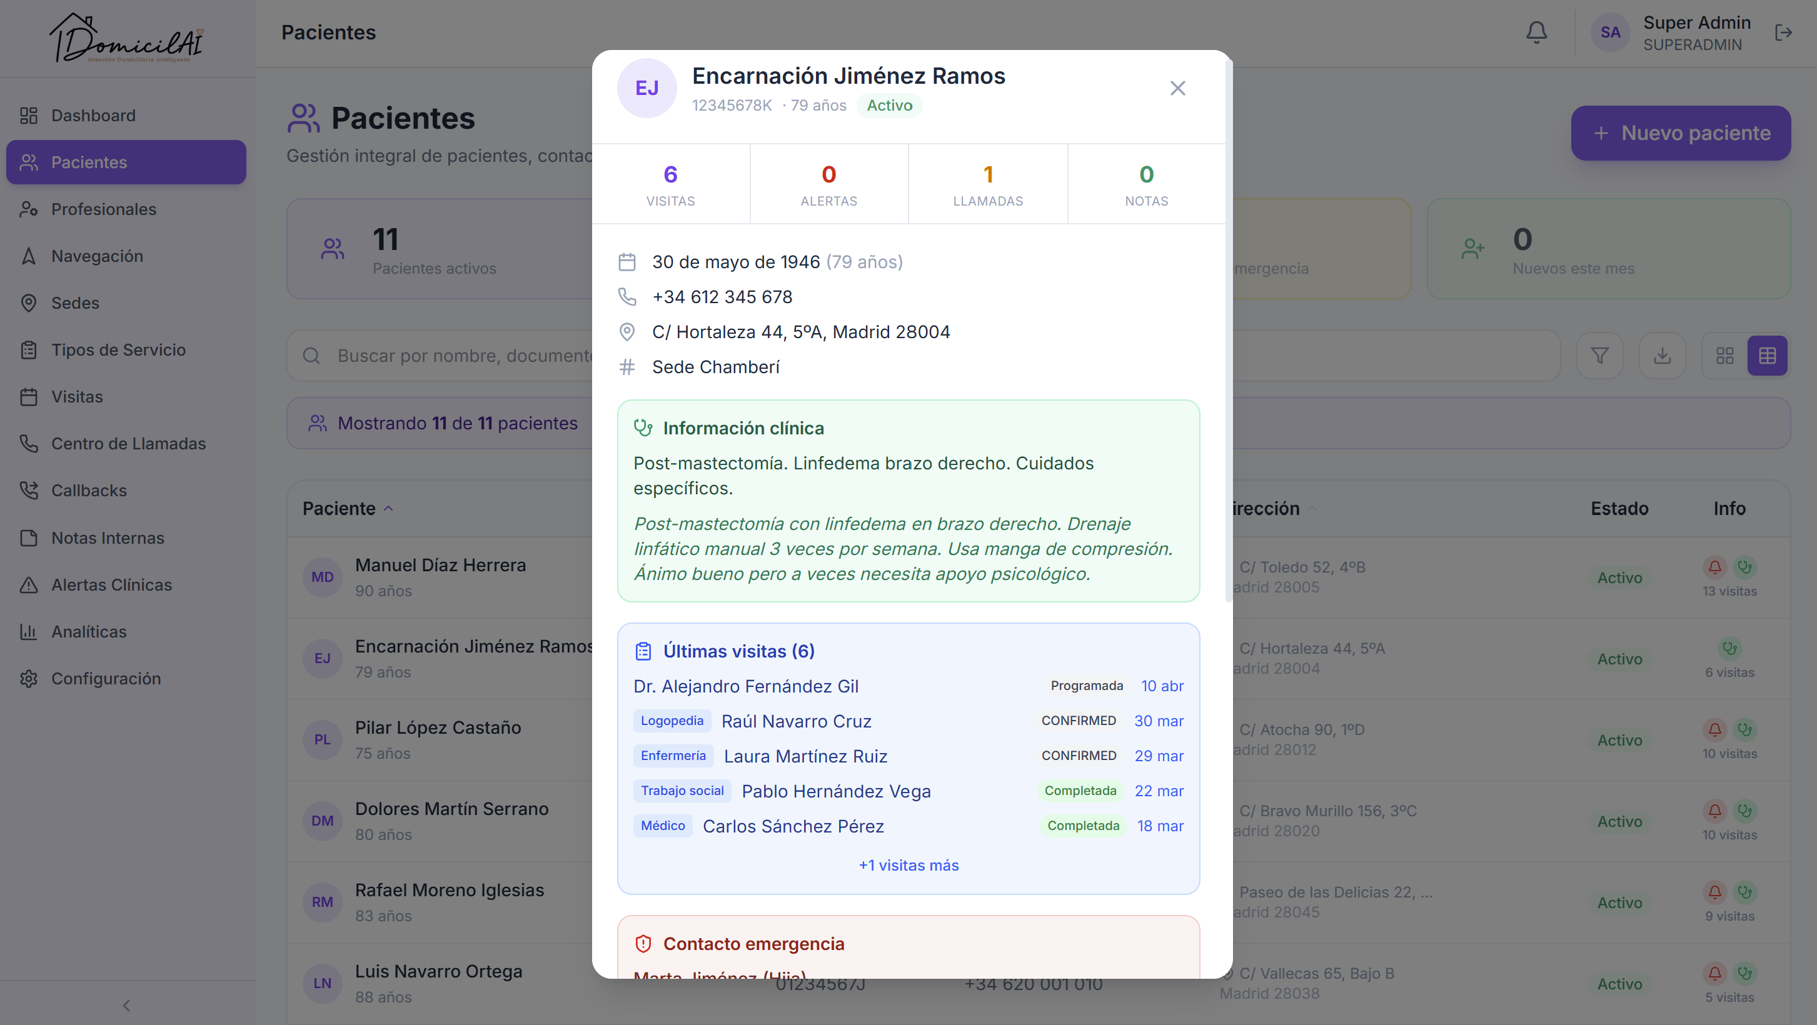Screen dimensions: 1817x1025
Task: Click the Últimas visitas clipboard icon
Action: (643, 651)
